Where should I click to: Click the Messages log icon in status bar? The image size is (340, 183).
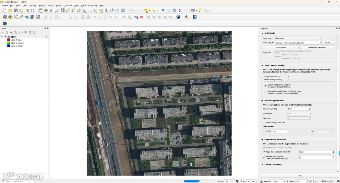[x=338, y=181]
